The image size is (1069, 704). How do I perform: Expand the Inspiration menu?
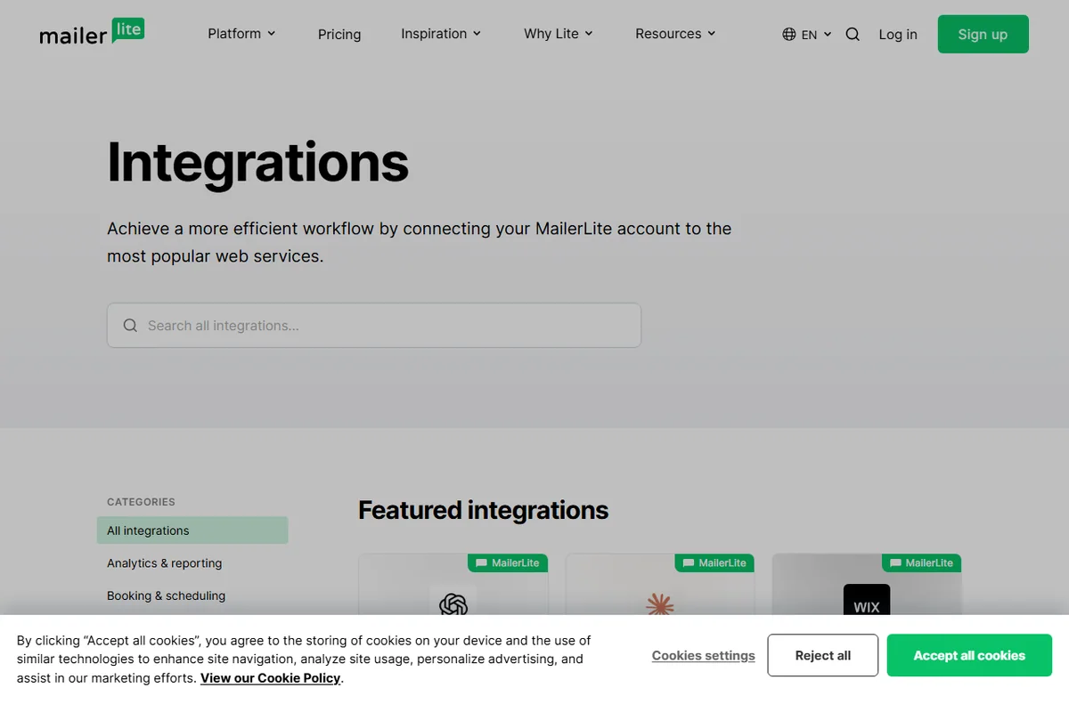441,34
